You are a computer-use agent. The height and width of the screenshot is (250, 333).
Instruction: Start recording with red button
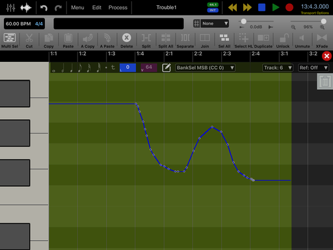coord(289,7)
